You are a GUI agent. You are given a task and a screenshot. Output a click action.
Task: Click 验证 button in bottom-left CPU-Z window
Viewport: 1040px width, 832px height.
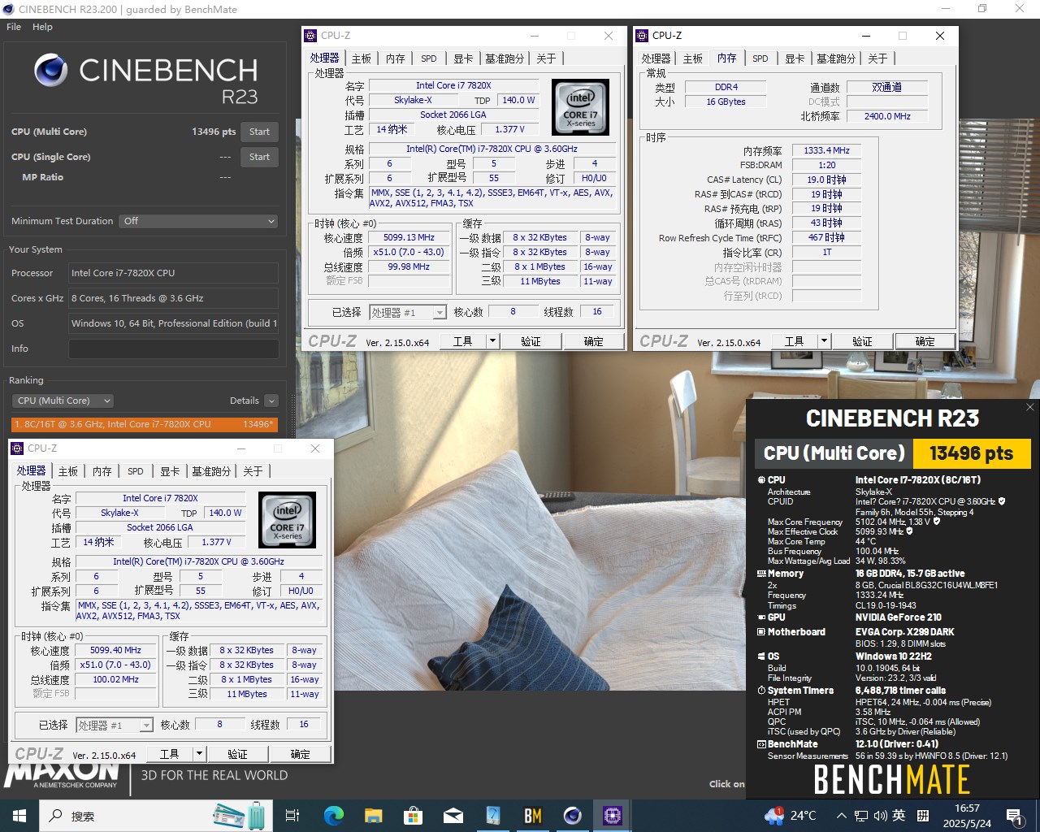click(x=237, y=754)
